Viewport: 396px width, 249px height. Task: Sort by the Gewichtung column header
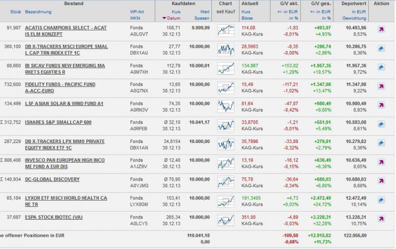click(354, 18)
